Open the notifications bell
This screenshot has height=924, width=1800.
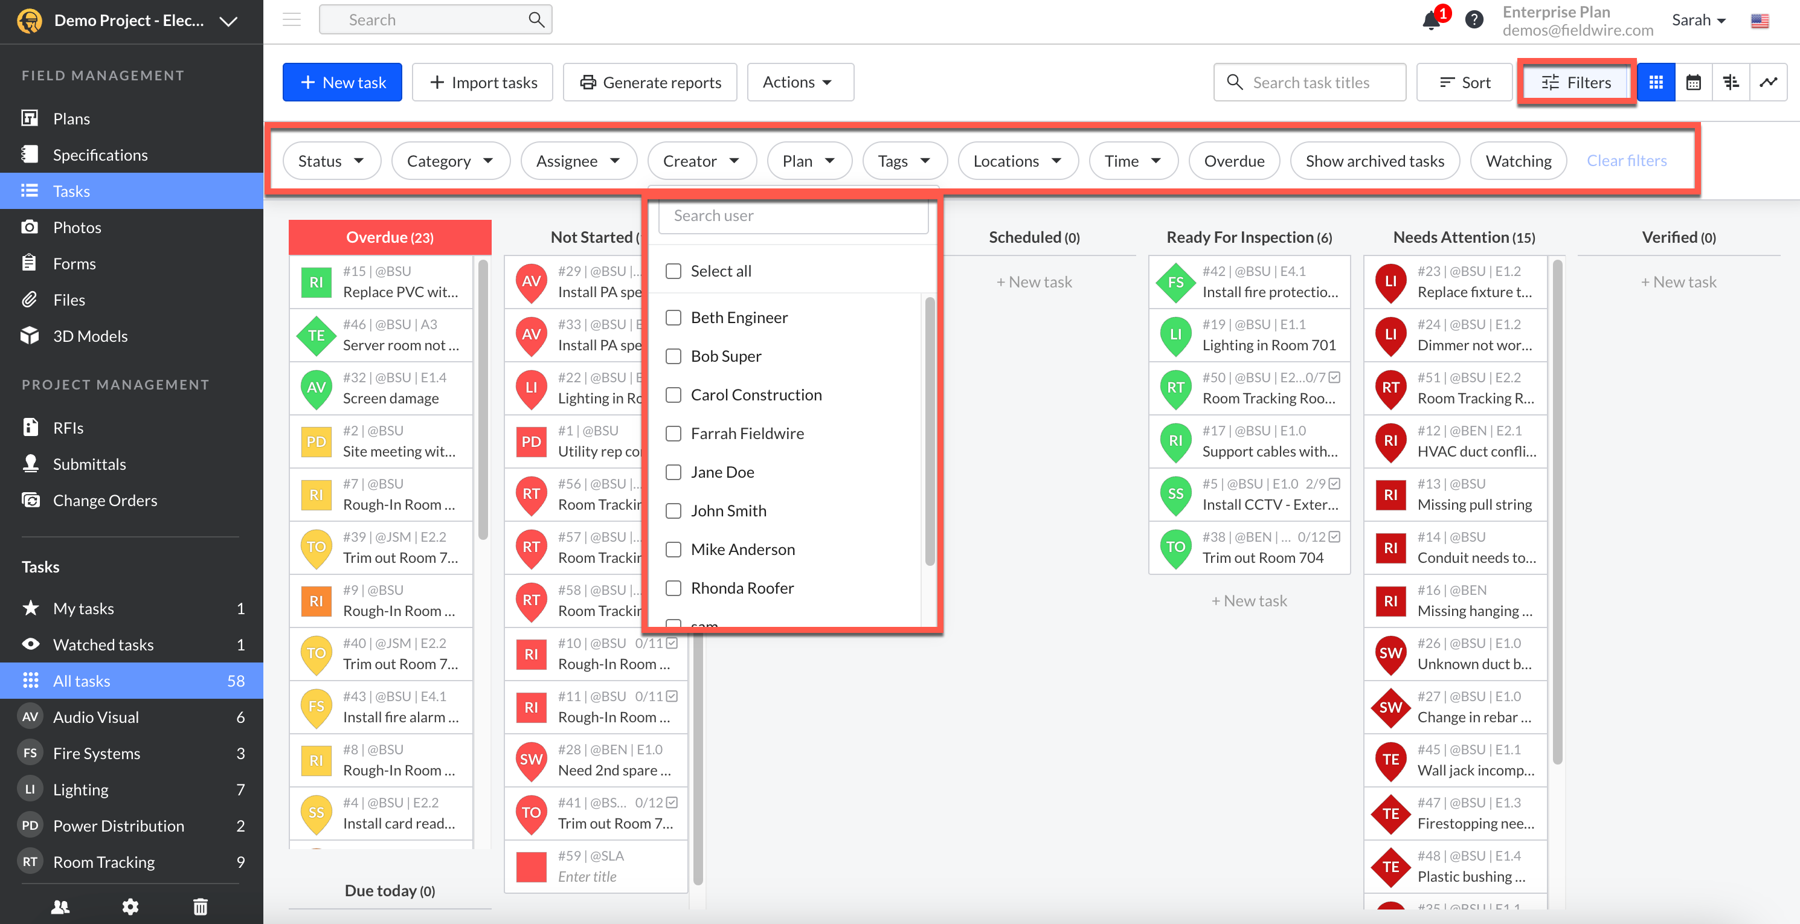click(1430, 21)
